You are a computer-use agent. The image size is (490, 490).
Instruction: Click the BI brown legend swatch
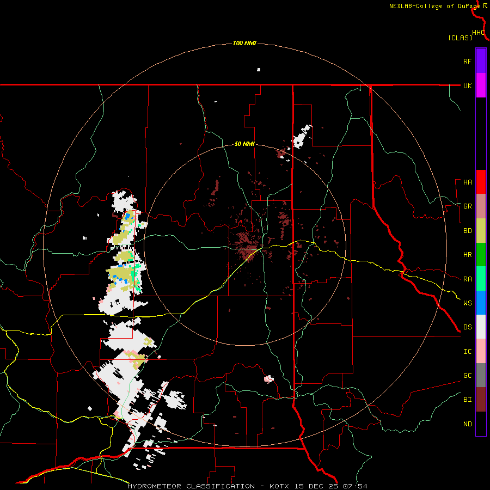click(x=481, y=400)
